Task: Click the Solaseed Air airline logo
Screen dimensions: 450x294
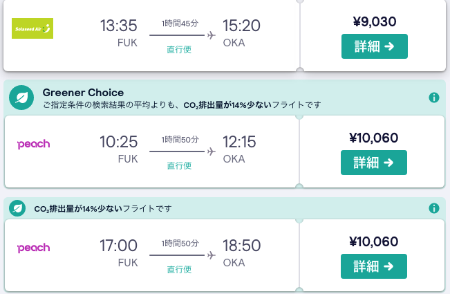Action: (x=32, y=28)
